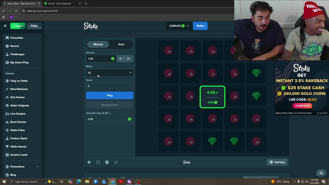Click the Only on Stake icon
The width and height of the screenshot is (329, 185).
[7, 81]
